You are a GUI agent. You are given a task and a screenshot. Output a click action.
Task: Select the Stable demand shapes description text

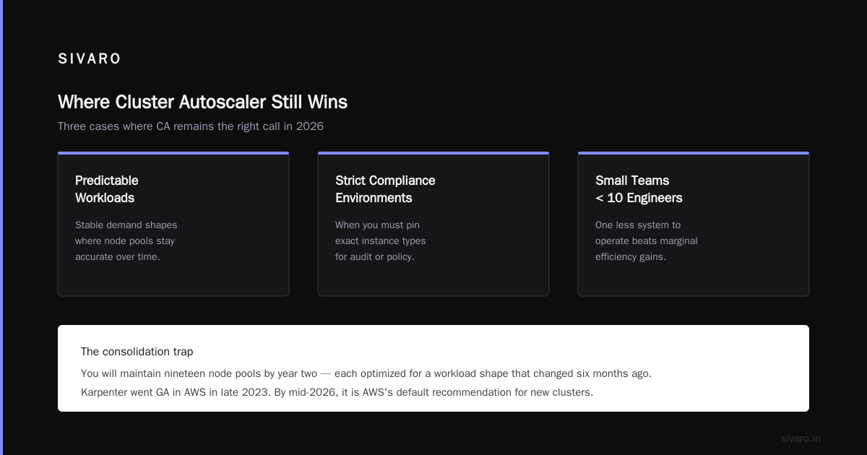(x=126, y=240)
